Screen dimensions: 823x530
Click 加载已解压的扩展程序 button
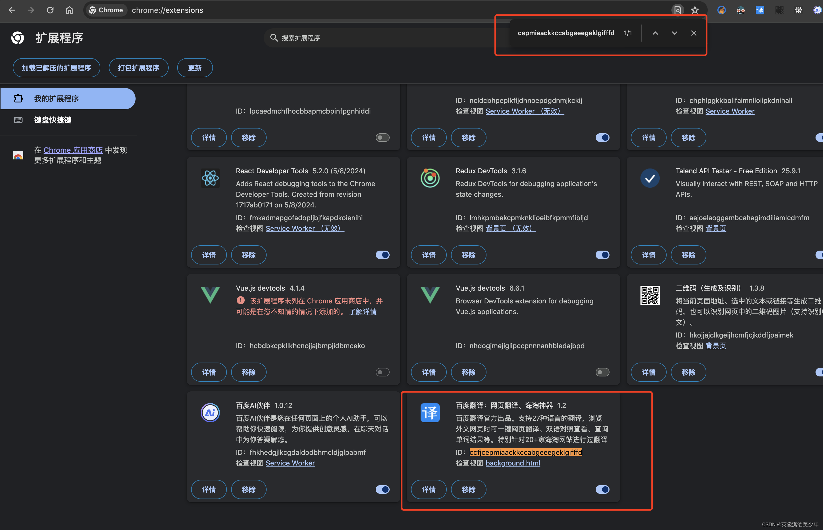[57, 68]
